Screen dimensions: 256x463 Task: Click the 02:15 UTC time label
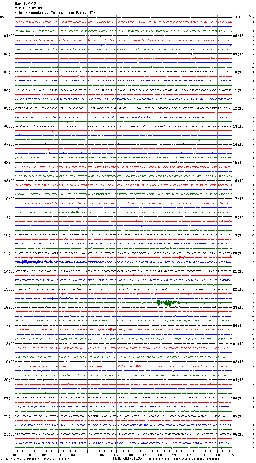(238, 362)
